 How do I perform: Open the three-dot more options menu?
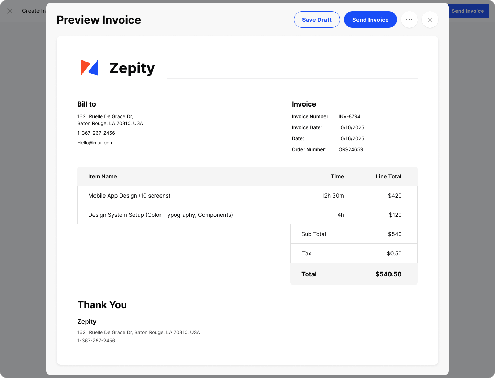click(x=409, y=20)
